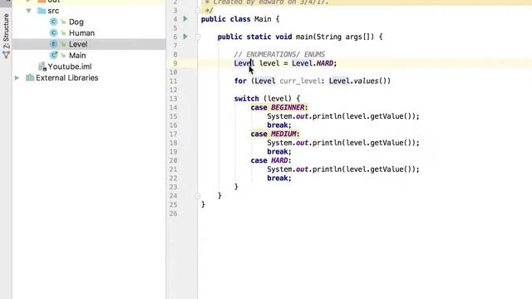Fold the main method at line 6
Image resolution: width=532 pixels, height=299 pixels.
198,37
